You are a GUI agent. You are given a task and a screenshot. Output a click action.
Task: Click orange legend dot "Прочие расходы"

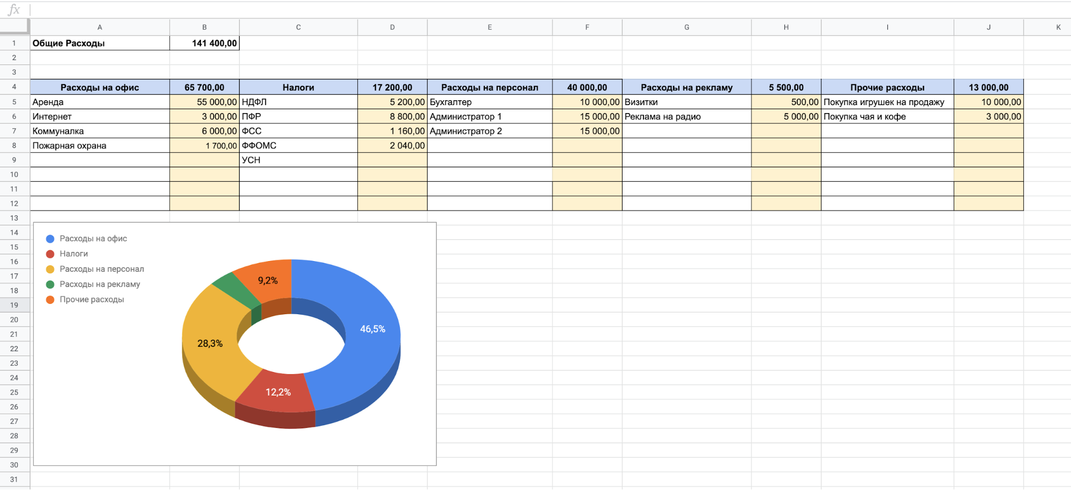click(50, 300)
